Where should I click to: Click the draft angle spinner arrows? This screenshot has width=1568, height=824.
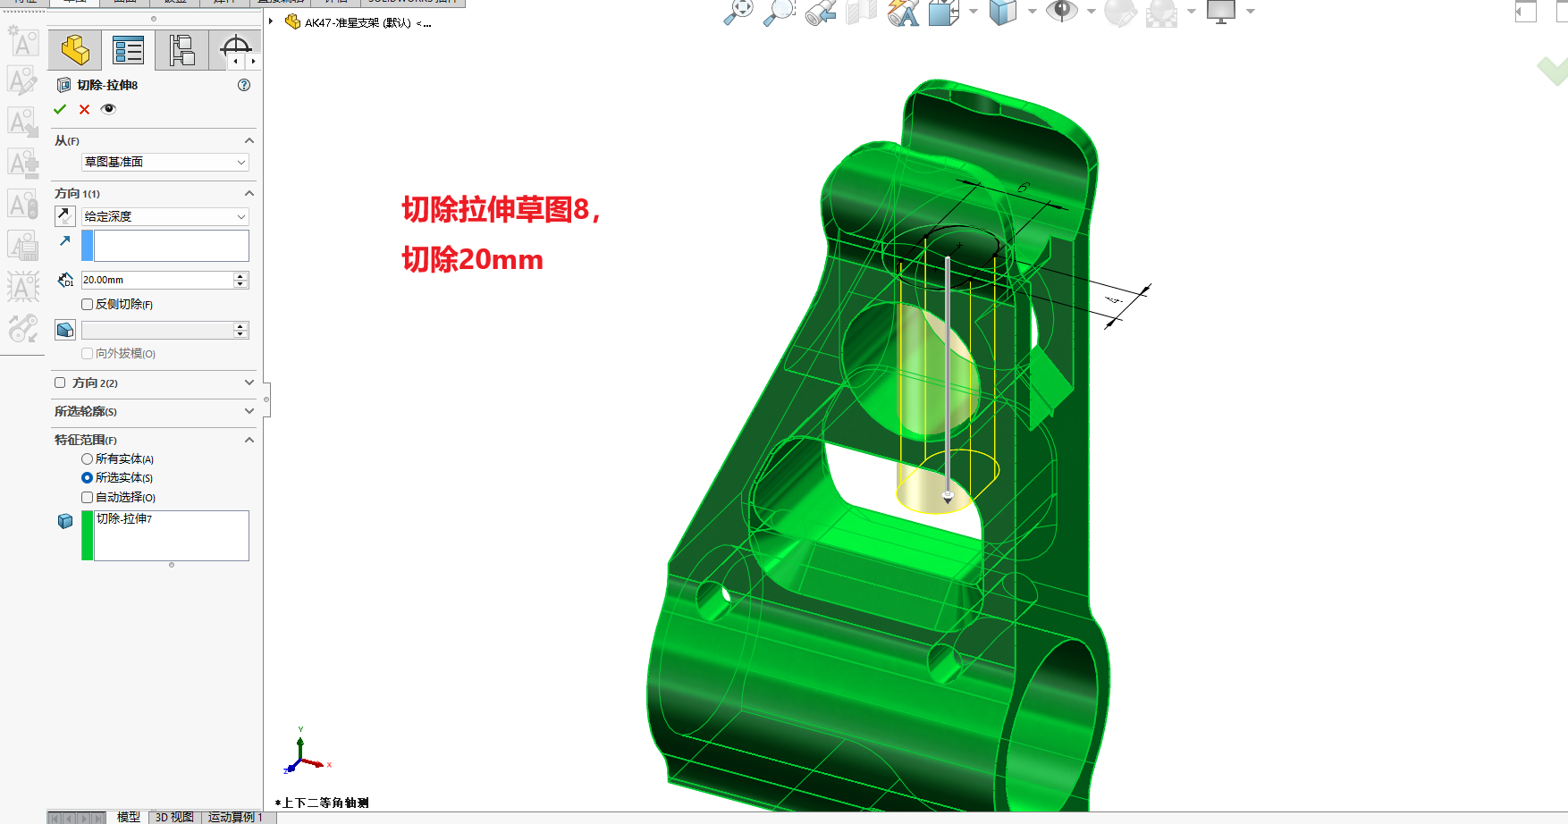[x=240, y=330]
